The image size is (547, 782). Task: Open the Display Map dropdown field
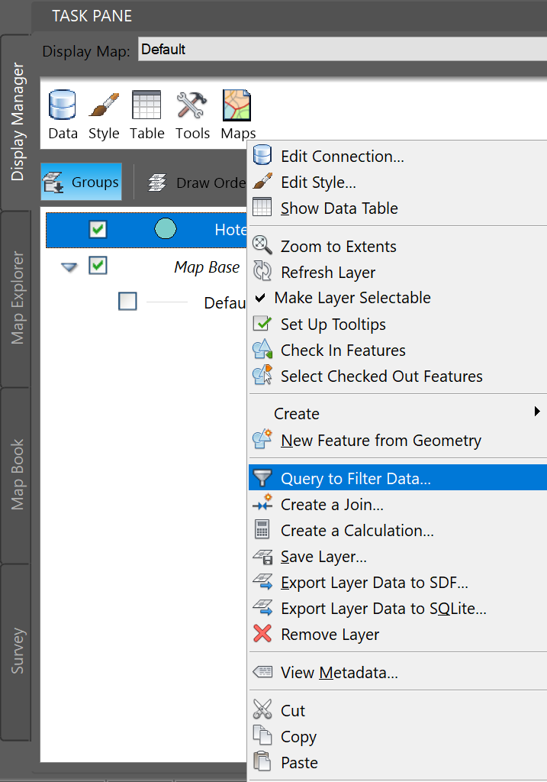tap(343, 50)
